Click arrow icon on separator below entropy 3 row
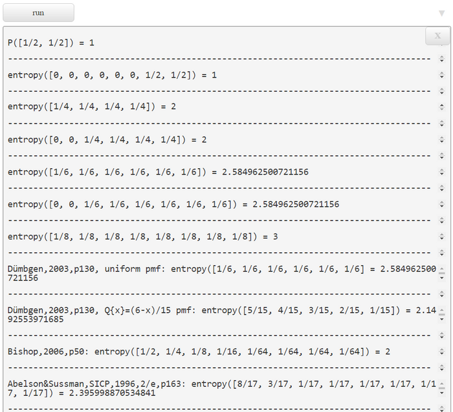This screenshot has width=453, height=412. pos(441,253)
